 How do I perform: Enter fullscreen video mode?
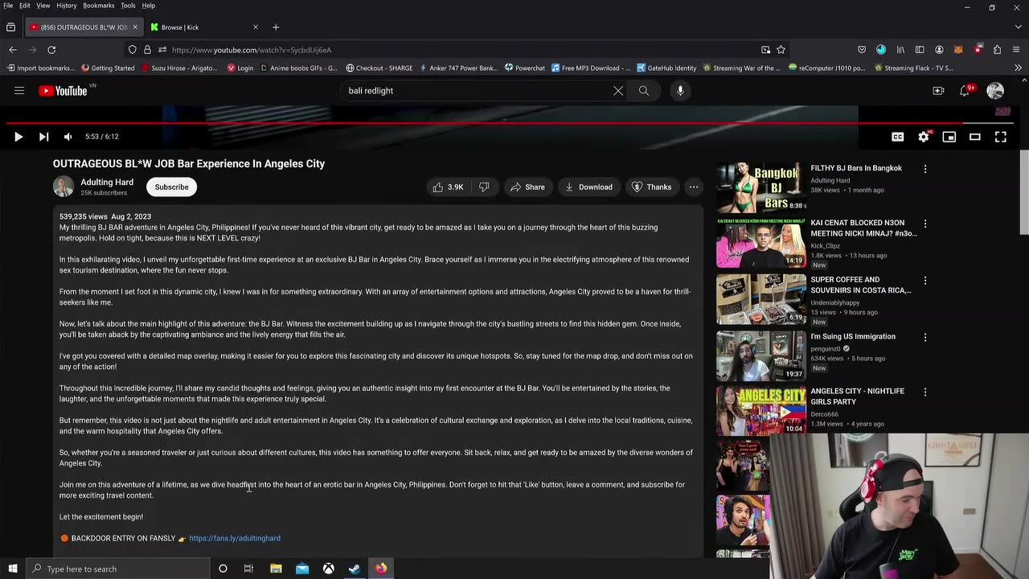click(x=1001, y=137)
